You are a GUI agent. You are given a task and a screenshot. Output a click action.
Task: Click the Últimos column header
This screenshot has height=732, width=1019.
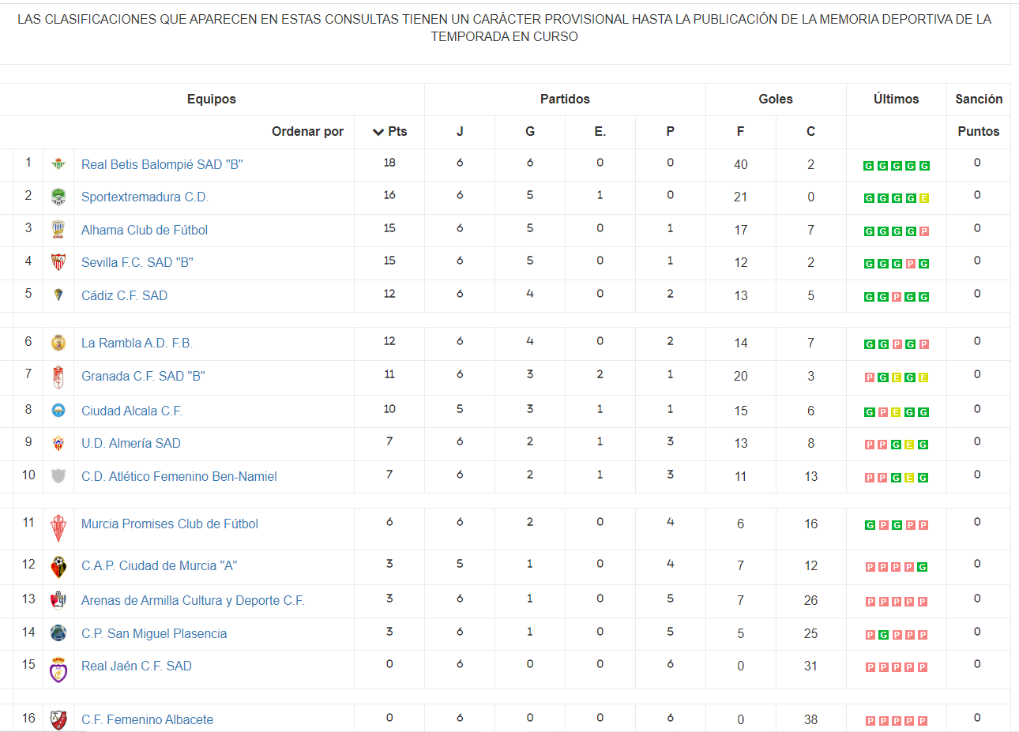tap(897, 99)
